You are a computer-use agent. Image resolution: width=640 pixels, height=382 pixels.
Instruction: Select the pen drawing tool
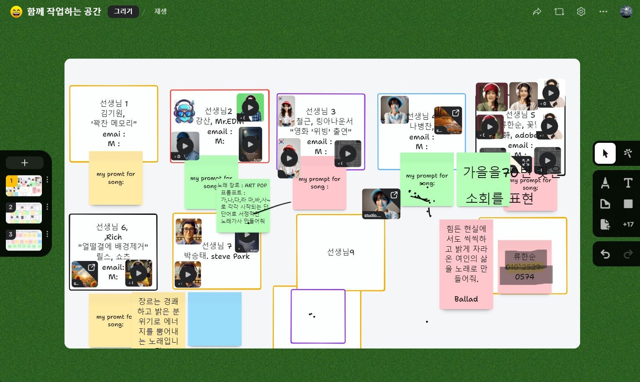pos(605,183)
